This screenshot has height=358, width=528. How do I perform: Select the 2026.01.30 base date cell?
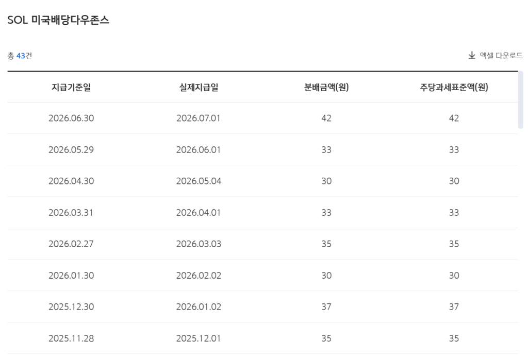(71, 276)
